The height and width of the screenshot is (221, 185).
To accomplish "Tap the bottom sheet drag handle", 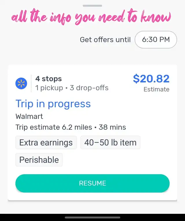I will pos(92,6).
